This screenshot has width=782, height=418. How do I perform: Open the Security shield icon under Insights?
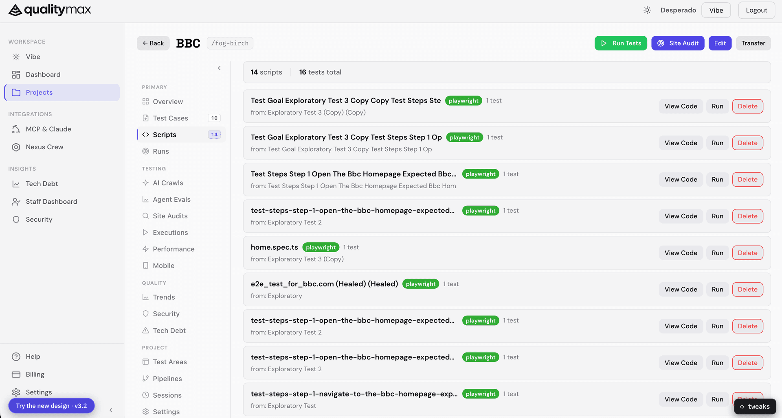click(16, 220)
